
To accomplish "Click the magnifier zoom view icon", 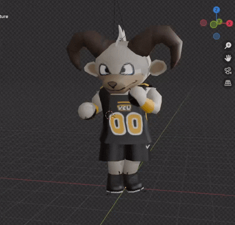I will [228, 46].
